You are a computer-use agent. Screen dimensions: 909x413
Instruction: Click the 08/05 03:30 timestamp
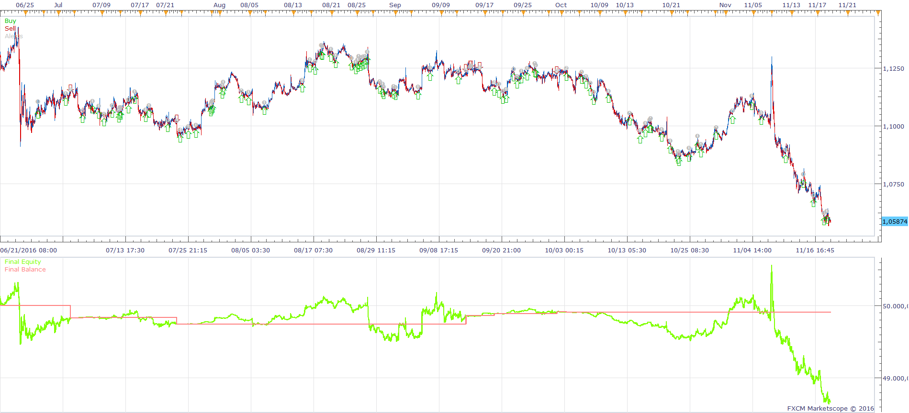click(251, 250)
